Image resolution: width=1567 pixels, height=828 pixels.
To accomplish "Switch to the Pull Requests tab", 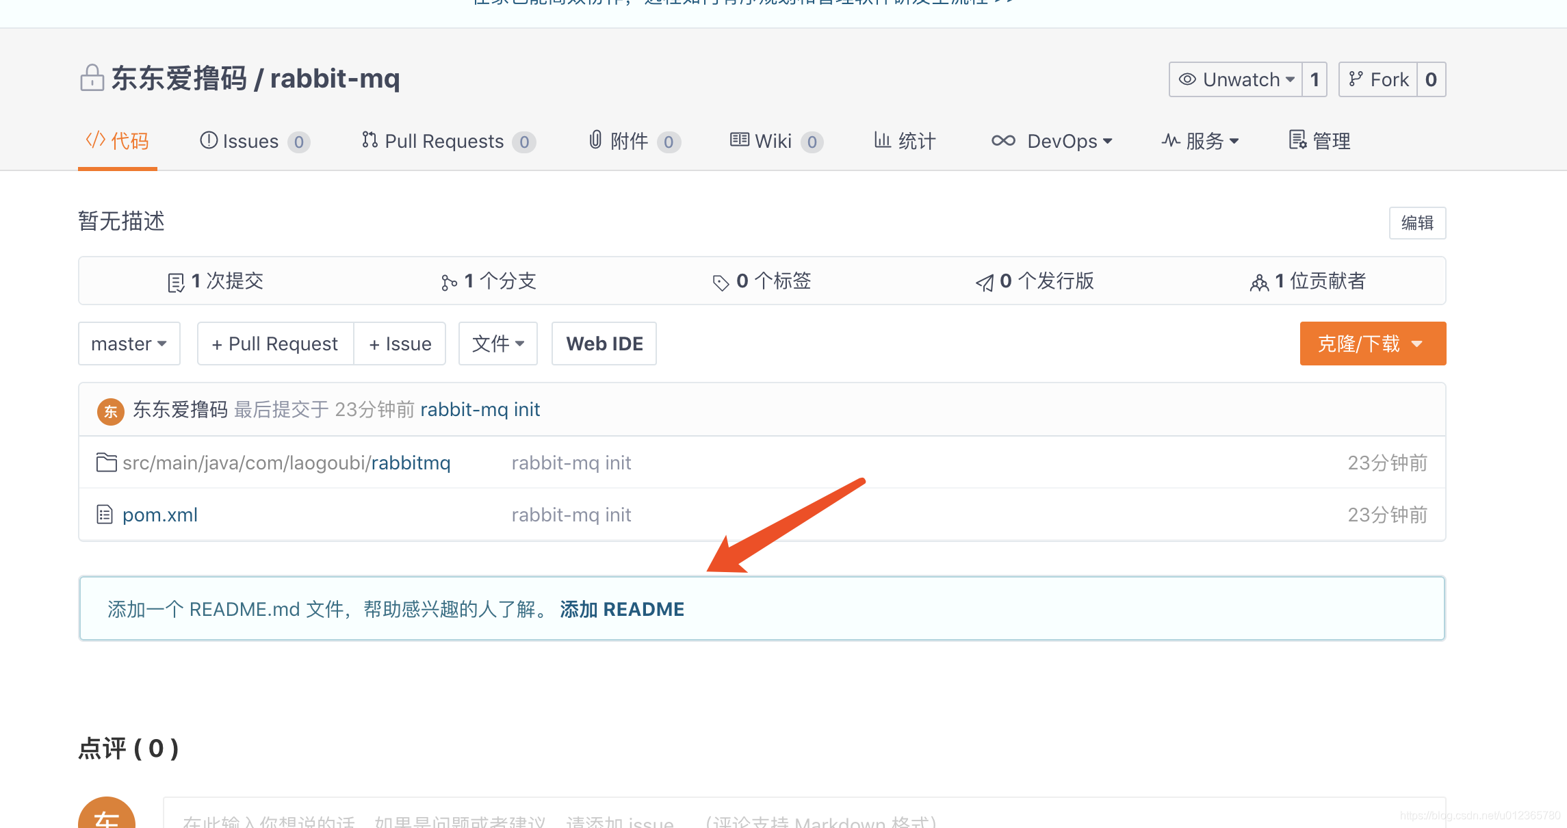I will coord(448,141).
